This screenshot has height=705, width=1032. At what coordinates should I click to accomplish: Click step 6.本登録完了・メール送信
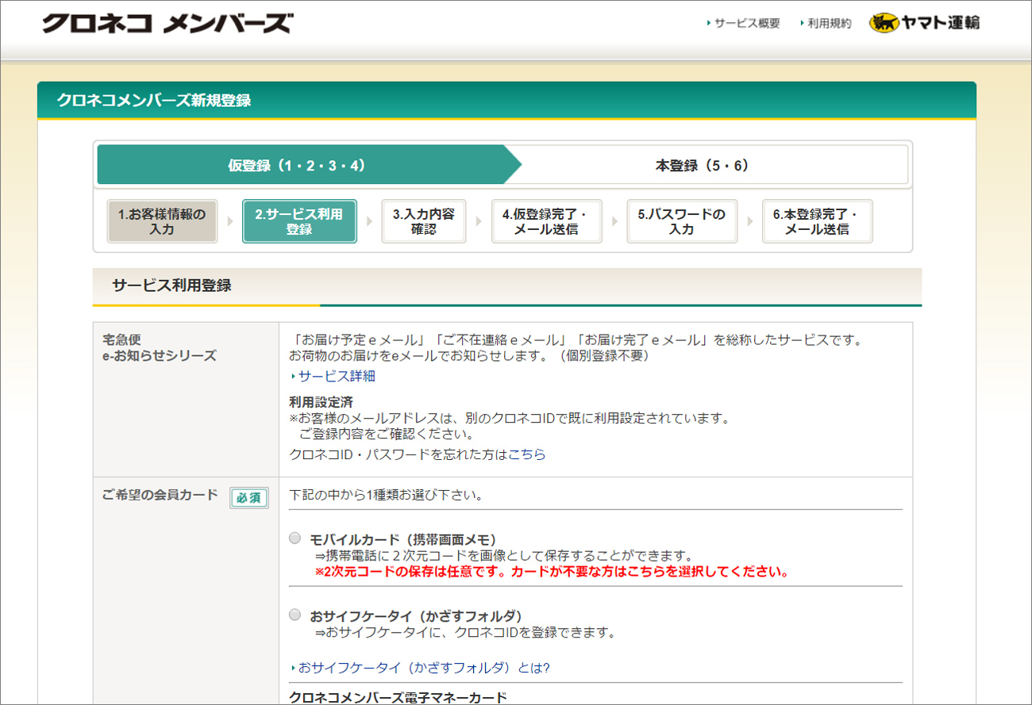pyautogui.click(x=817, y=221)
